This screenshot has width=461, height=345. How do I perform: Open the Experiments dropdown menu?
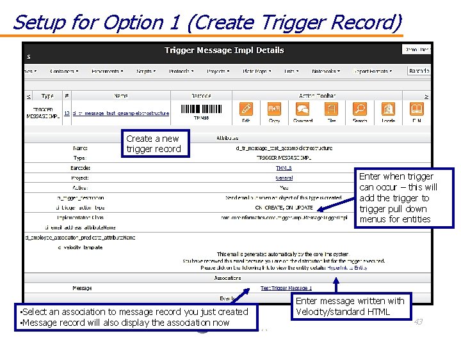pyautogui.click(x=107, y=72)
